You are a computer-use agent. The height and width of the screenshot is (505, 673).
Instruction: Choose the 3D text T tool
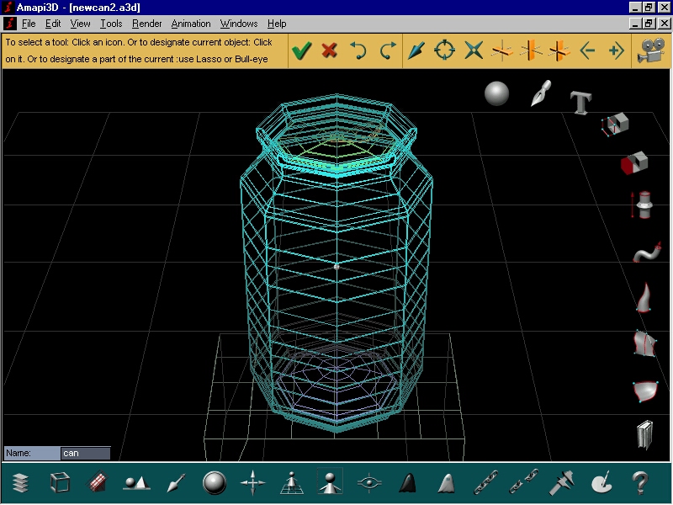point(580,103)
